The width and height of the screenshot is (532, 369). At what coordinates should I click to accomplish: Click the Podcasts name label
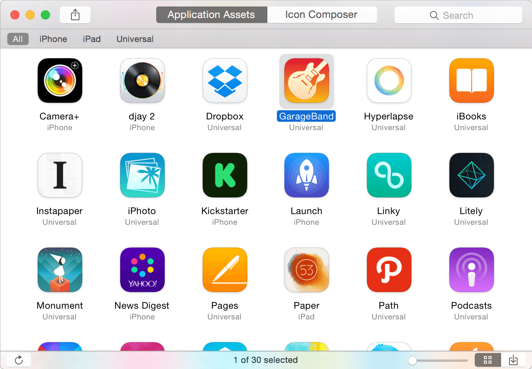point(471,306)
